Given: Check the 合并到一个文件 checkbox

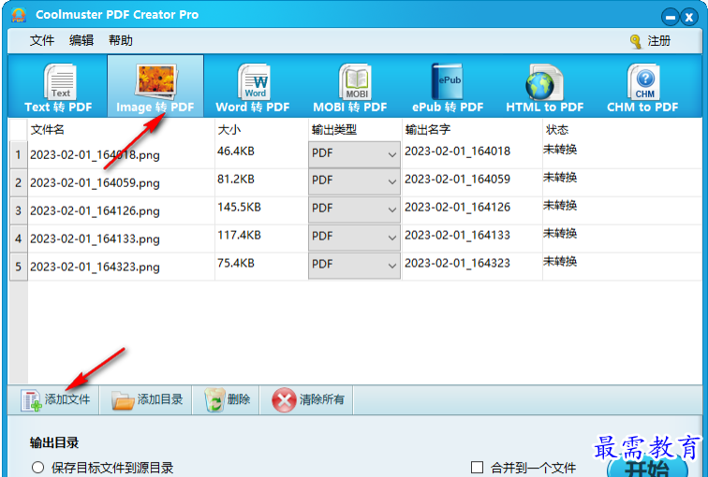Looking at the screenshot, I should point(477,467).
